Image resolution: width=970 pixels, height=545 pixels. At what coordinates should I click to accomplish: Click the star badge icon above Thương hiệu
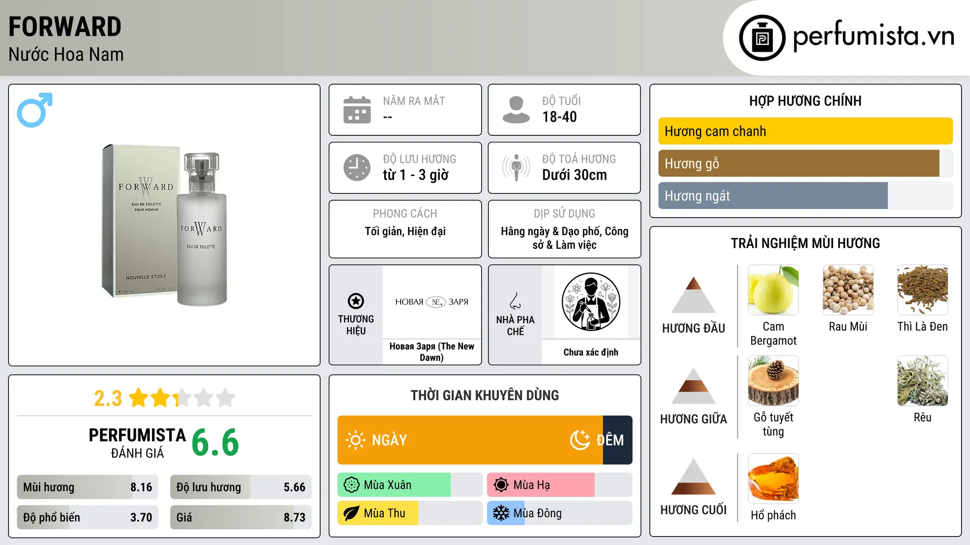356,301
